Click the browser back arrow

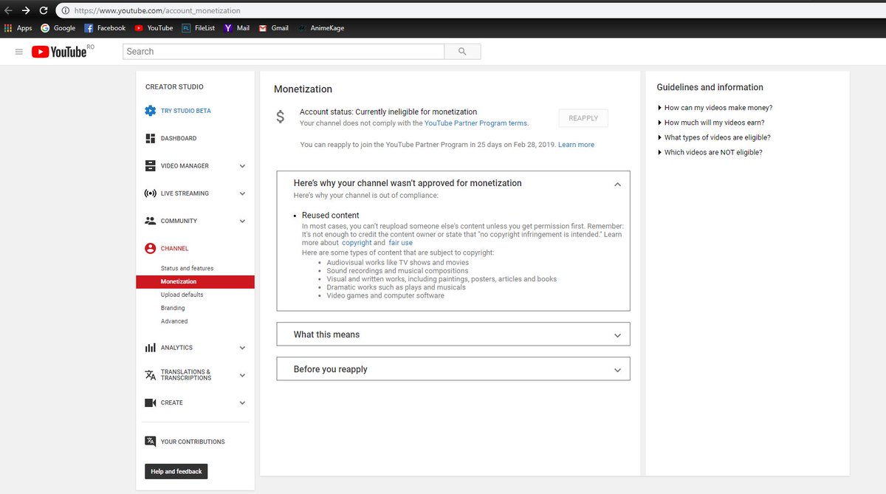click(x=9, y=11)
